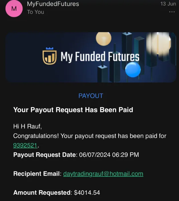Screen dimensions: 179x201
Task: Click the Recipient Email label
Action: point(36,174)
